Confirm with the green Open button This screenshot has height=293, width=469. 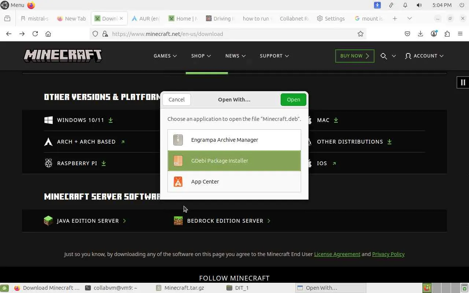coord(293,100)
